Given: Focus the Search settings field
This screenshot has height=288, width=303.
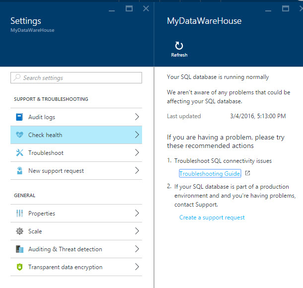Looking at the screenshot, I should coord(76,78).
